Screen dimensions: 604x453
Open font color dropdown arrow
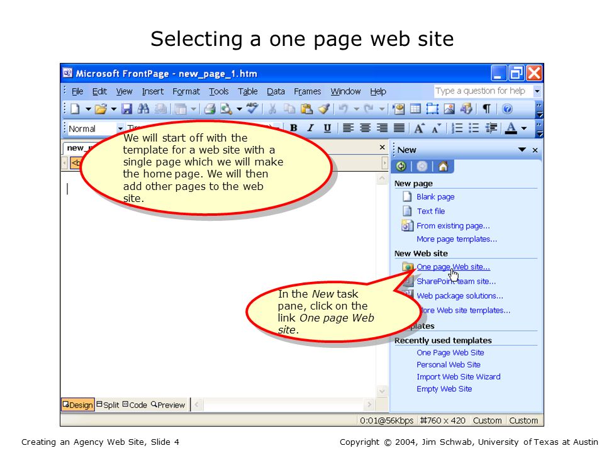524,128
